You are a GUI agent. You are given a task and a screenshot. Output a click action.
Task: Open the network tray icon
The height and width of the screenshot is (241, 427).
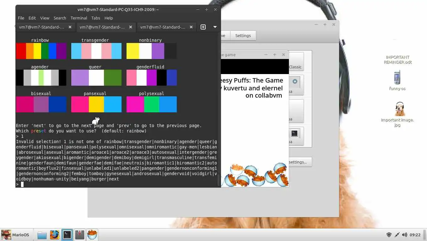[x=397, y=235]
